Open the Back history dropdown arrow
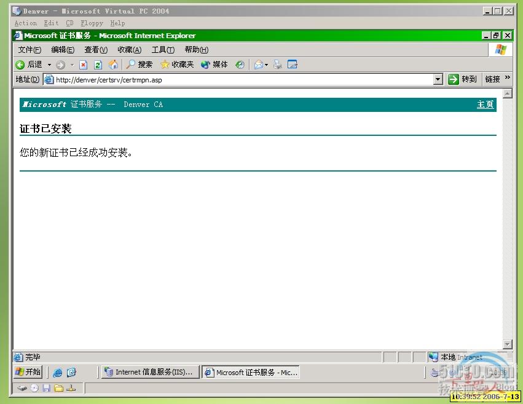This screenshot has height=404, width=523. point(49,65)
